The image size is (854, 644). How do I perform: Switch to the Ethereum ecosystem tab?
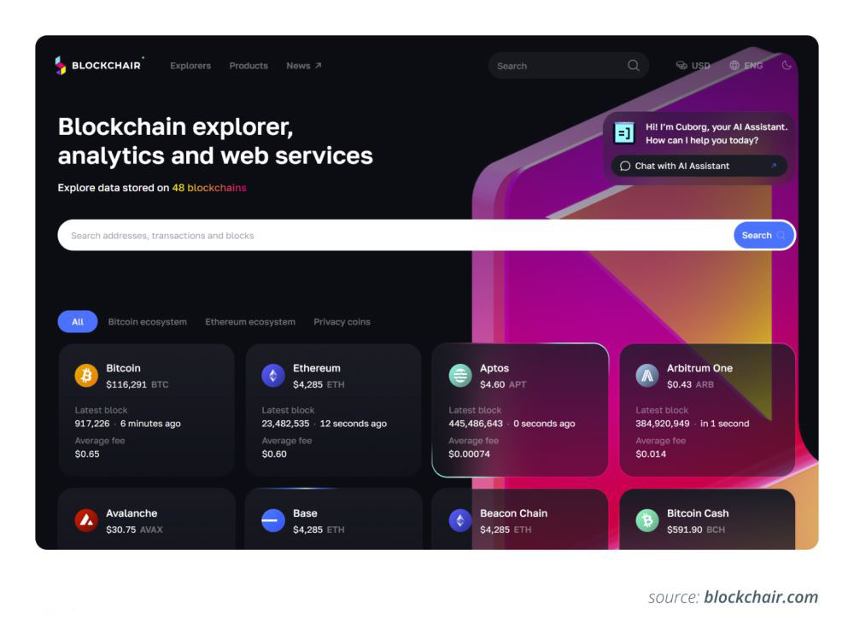(249, 322)
